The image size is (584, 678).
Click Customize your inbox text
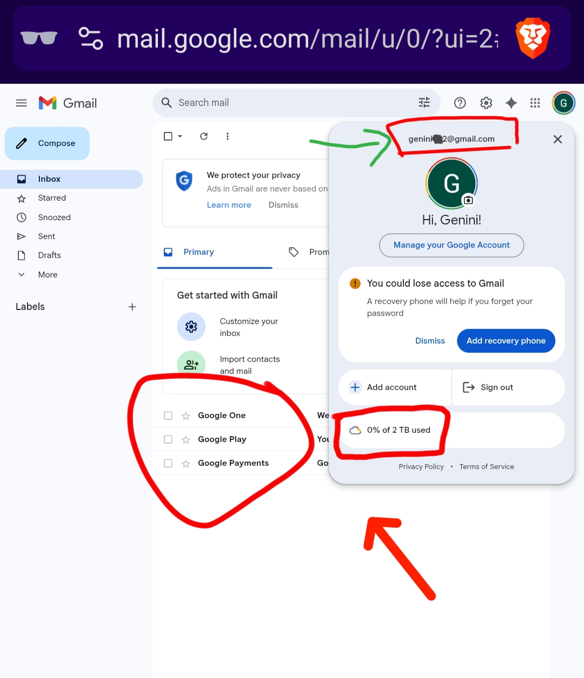coord(249,327)
